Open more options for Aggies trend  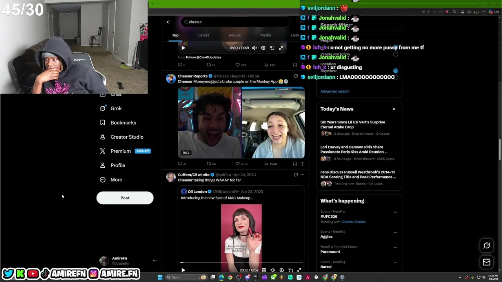(395, 232)
